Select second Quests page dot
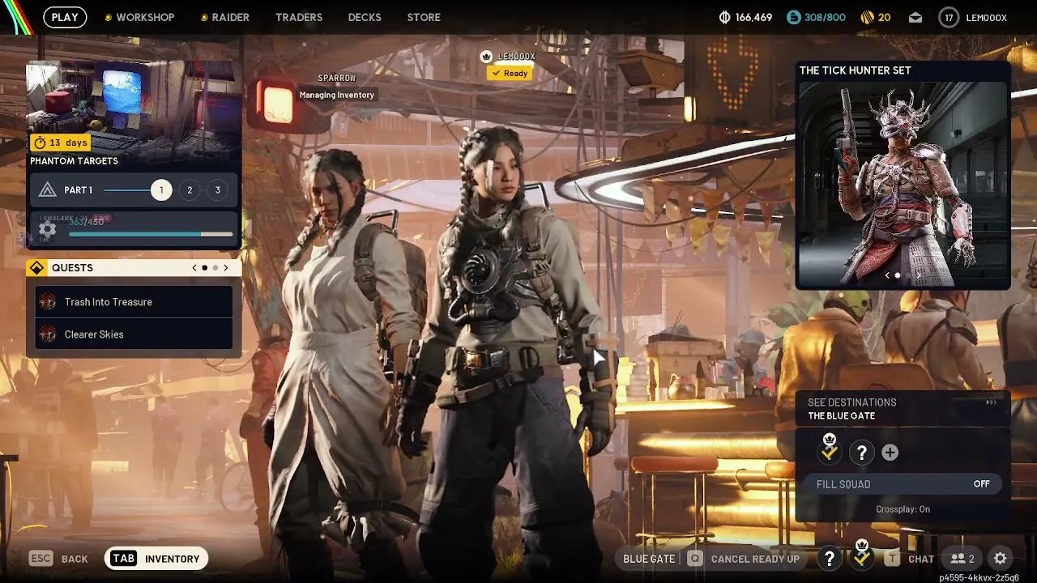 [x=215, y=268]
